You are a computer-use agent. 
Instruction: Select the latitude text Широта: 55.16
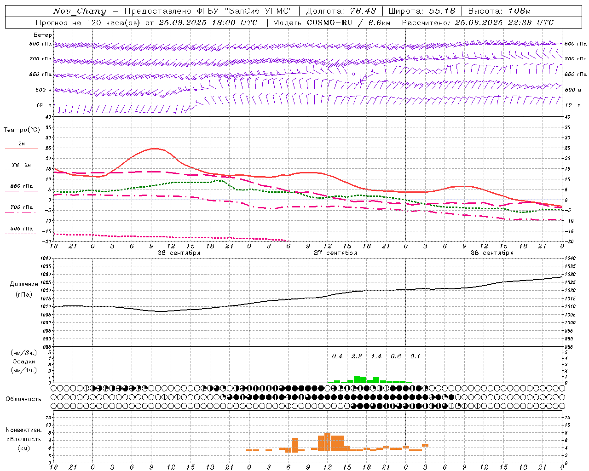pyautogui.click(x=422, y=11)
